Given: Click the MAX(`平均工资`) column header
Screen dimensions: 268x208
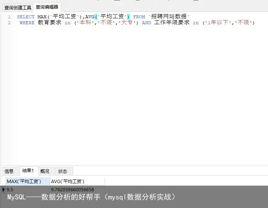Looking at the screenshot, I should (x=28, y=181).
